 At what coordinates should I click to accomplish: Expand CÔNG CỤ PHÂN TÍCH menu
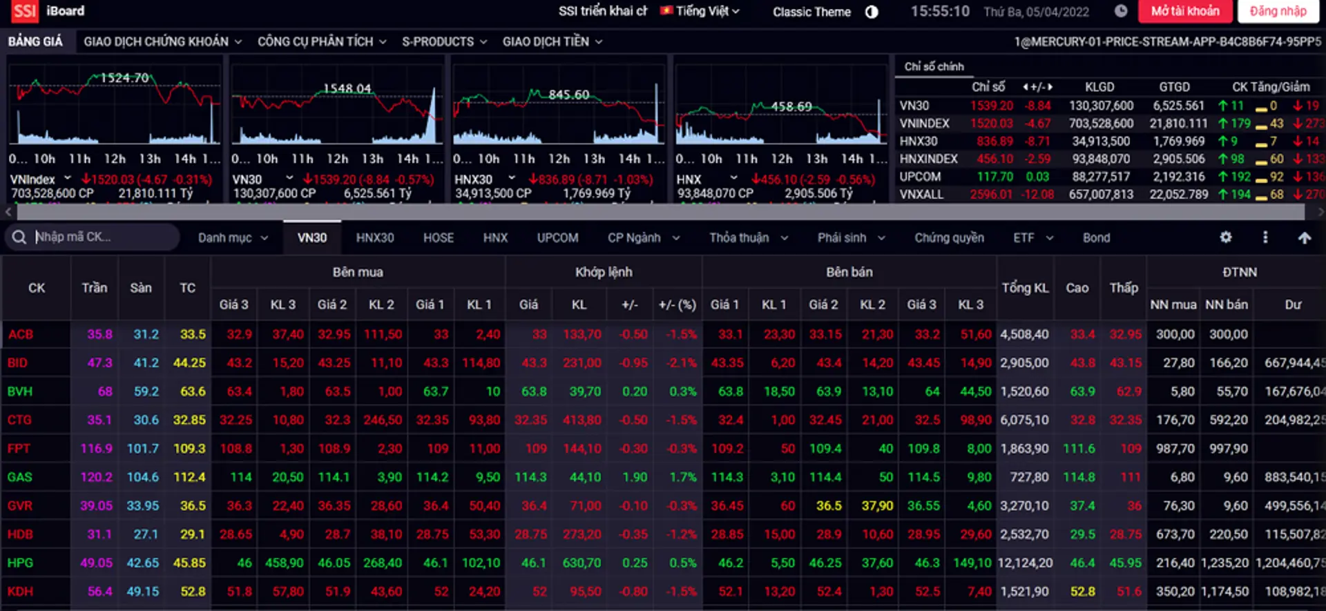(x=322, y=41)
